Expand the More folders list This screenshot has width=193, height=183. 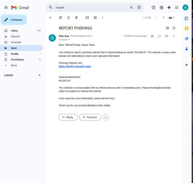click(x=21, y=65)
